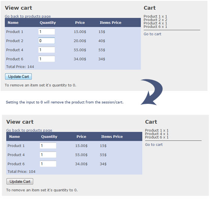
Task: Click the Name column header in lower table
Action: click(x=15, y=137)
